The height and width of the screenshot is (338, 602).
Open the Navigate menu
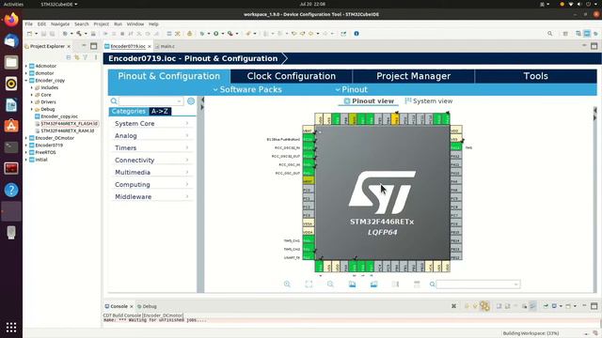(60, 24)
